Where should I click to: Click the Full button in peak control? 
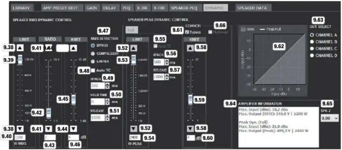pos(132,30)
